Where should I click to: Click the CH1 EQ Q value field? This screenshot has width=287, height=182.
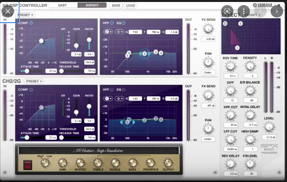pyautogui.click(x=135, y=32)
